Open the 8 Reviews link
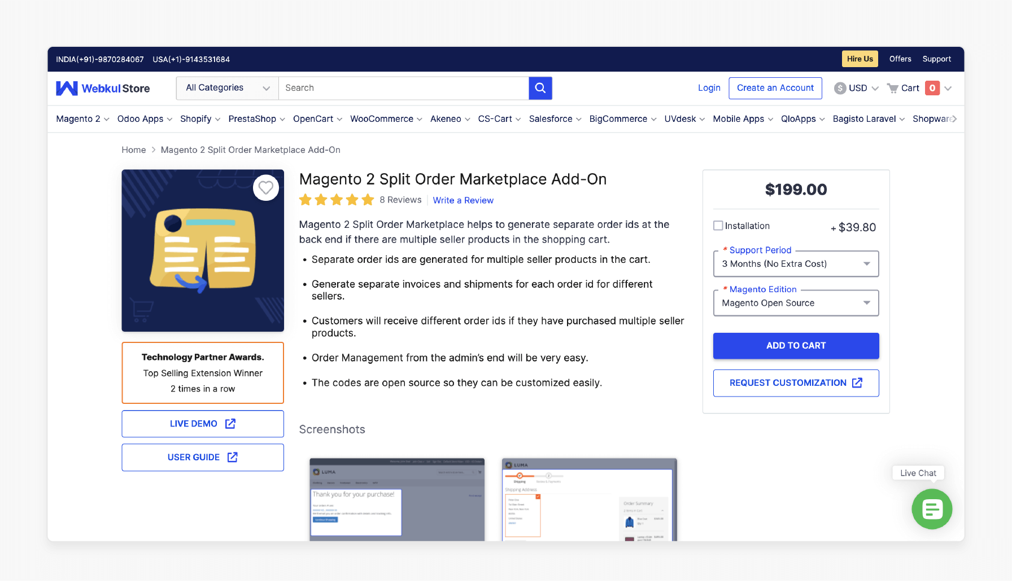Viewport: 1012px width, 581px height. pyautogui.click(x=400, y=200)
